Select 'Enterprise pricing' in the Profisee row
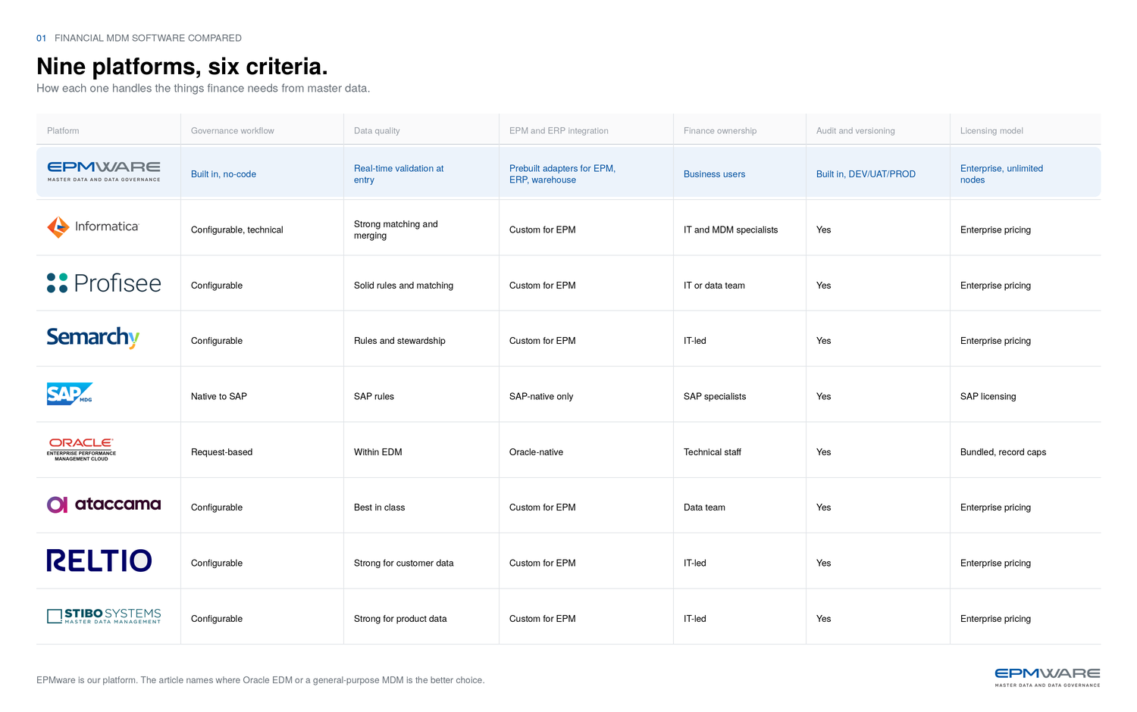The image size is (1137, 712). [995, 286]
